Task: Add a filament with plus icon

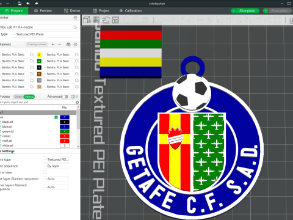Action: point(53,44)
